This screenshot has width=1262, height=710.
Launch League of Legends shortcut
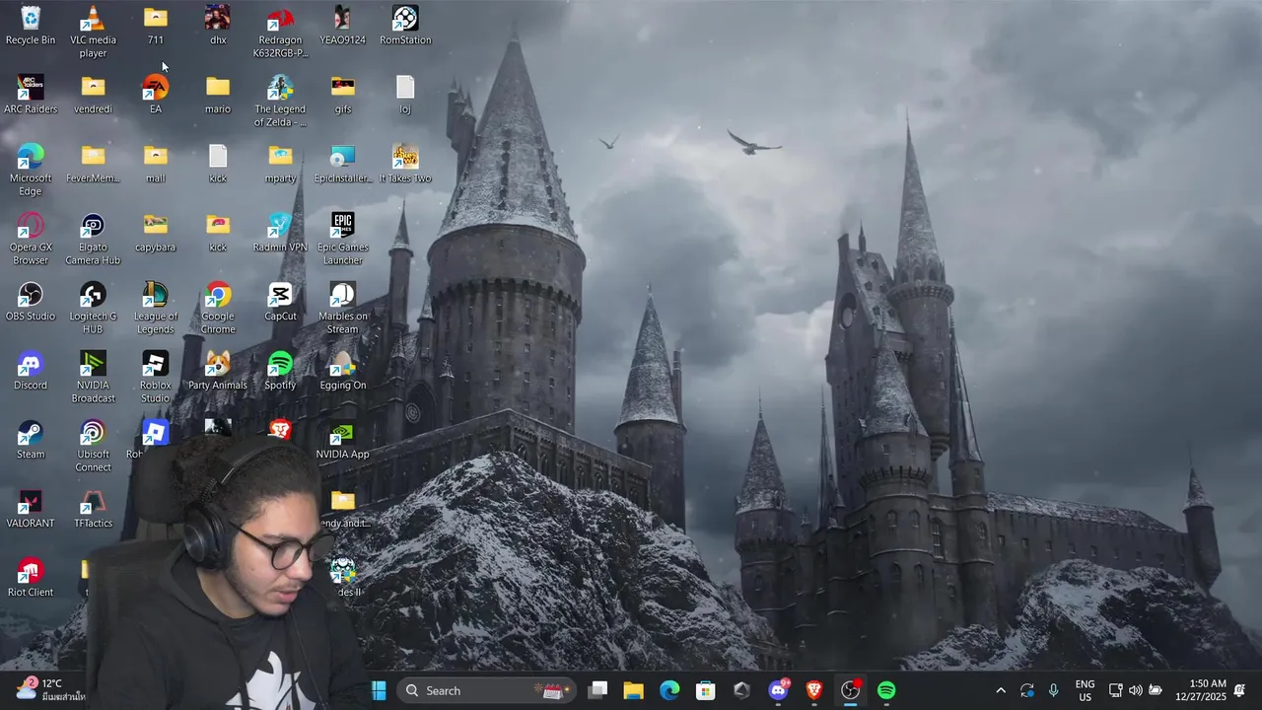coord(156,308)
